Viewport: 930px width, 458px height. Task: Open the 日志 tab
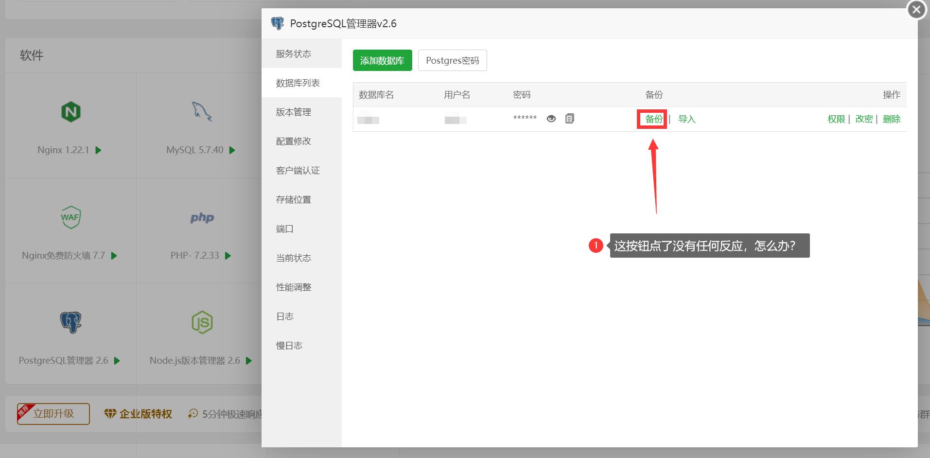(x=301, y=316)
